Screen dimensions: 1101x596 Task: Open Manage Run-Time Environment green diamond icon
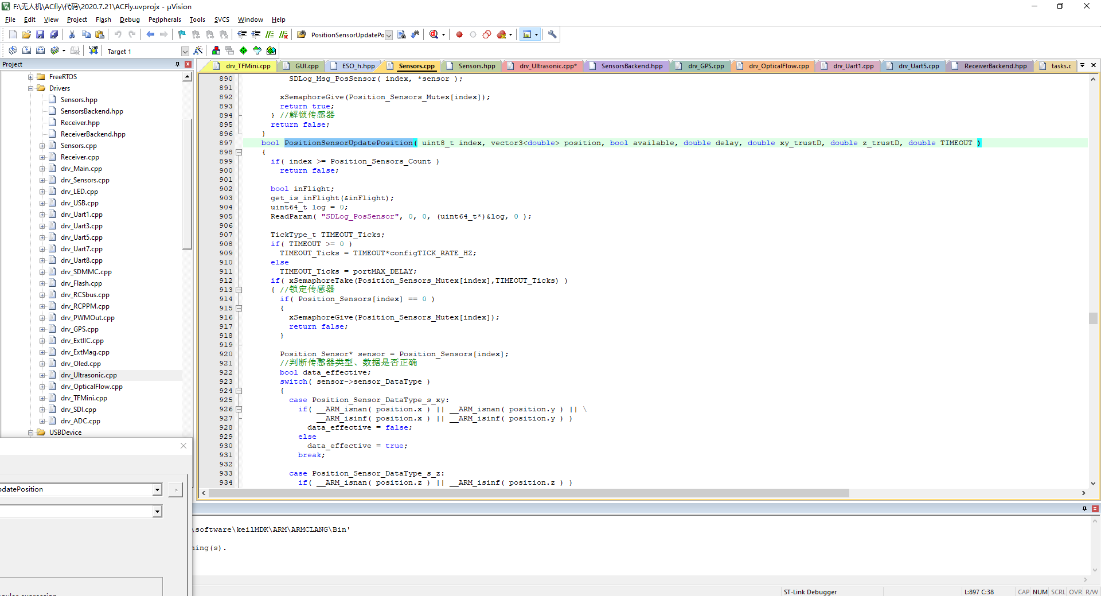point(244,50)
